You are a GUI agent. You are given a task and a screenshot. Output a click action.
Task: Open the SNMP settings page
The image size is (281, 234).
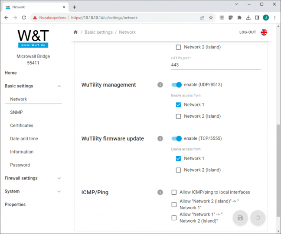16,112
